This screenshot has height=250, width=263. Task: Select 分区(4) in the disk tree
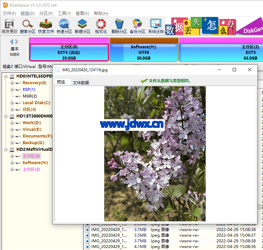coord(29,110)
